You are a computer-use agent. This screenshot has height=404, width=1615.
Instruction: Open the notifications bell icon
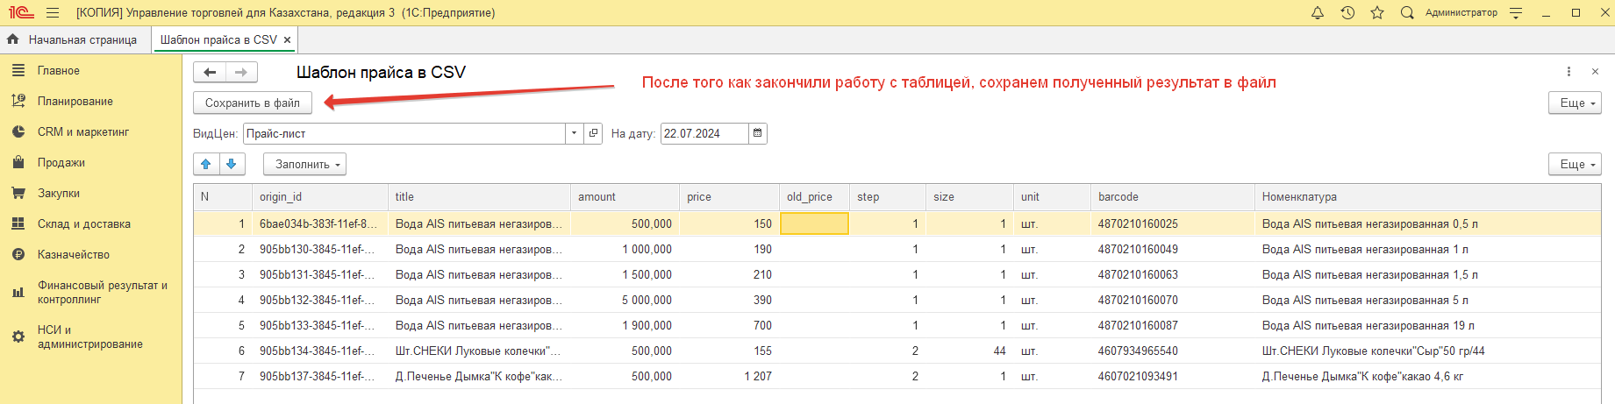click(1317, 13)
